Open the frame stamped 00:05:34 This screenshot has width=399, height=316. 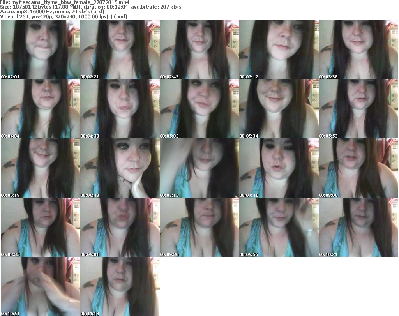pyautogui.click(x=279, y=109)
